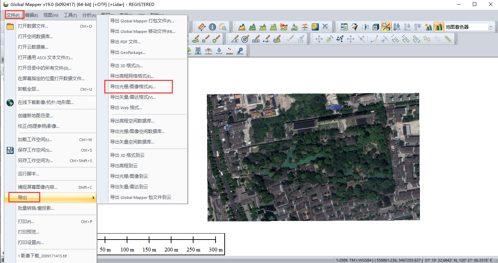The image size is (498, 263).
Task: Select 导出矢量/雷达格式(V)... entry
Action: click(x=142, y=97)
